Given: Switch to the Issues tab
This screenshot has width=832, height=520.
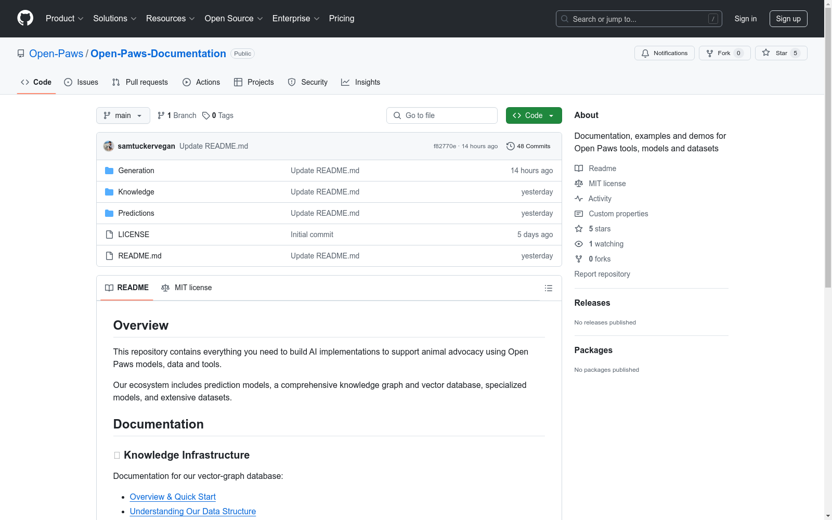Looking at the screenshot, I should [x=81, y=82].
